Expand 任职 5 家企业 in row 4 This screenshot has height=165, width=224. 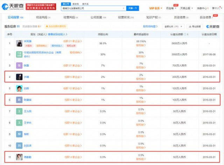[x=73, y=77]
